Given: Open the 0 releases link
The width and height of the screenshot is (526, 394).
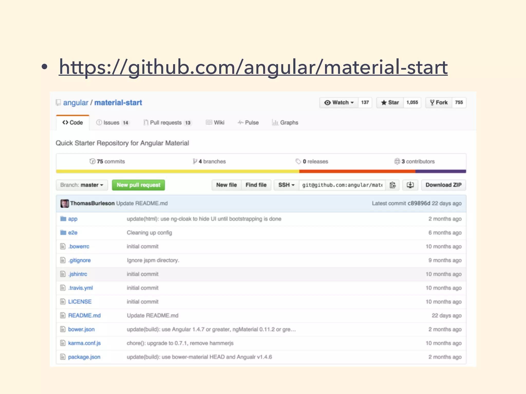Looking at the screenshot, I should (312, 161).
